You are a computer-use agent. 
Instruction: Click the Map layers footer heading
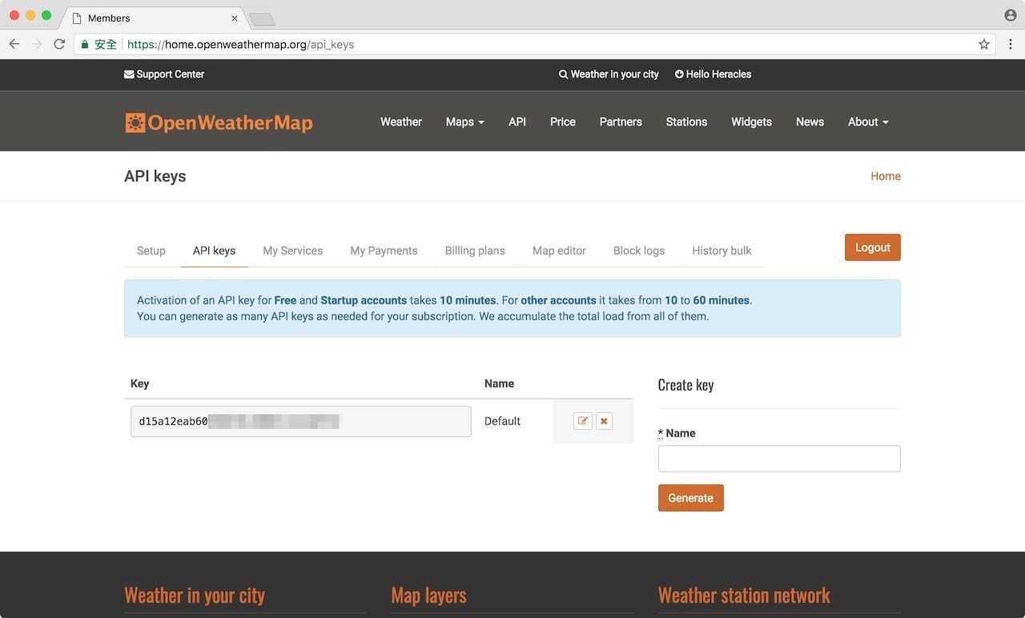(428, 596)
